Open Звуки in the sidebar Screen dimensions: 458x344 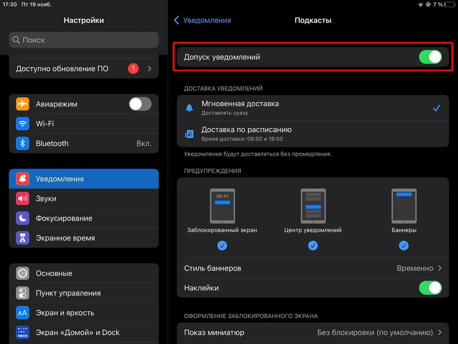point(84,199)
